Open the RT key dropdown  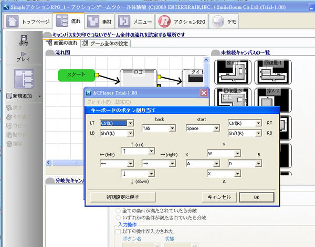point(258,123)
